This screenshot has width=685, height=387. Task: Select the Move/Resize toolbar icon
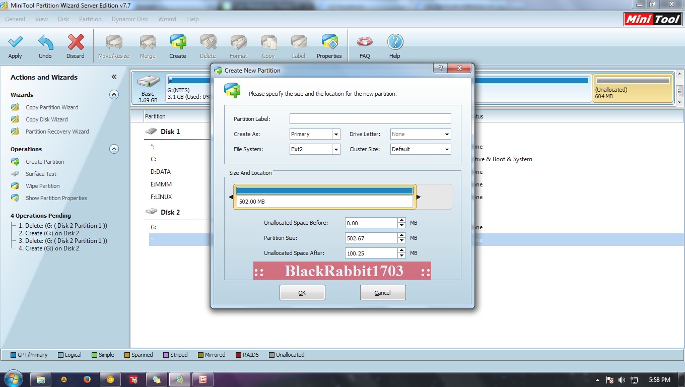coord(114,42)
